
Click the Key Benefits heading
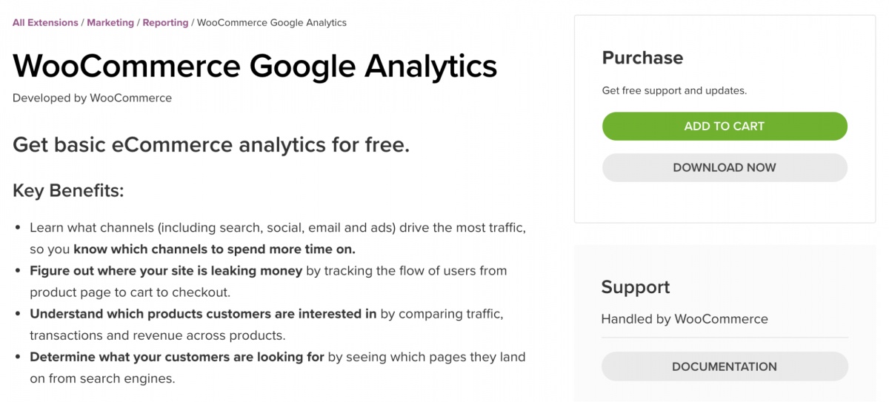68,190
